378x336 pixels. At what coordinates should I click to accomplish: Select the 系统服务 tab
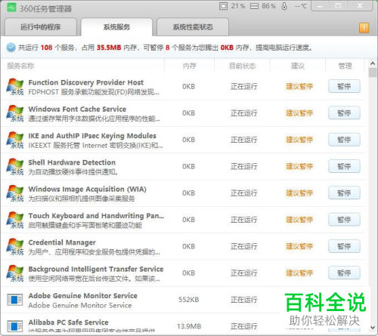click(116, 27)
